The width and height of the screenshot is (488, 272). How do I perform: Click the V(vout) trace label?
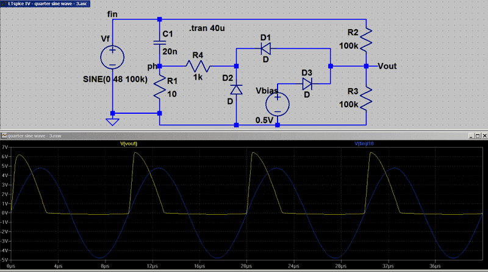click(x=129, y=144)
